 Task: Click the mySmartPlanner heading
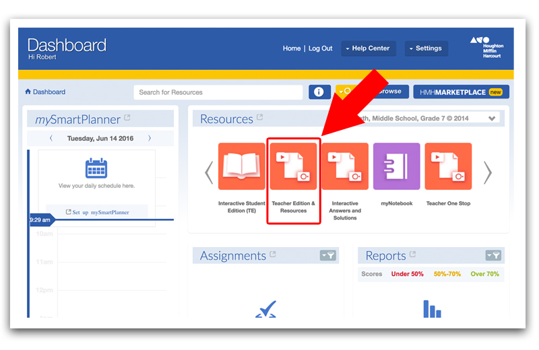[77, 120]
